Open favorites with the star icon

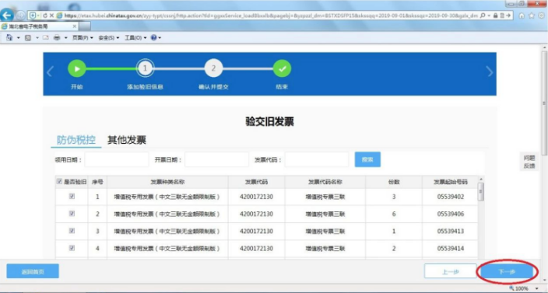[x=532, y=16]
